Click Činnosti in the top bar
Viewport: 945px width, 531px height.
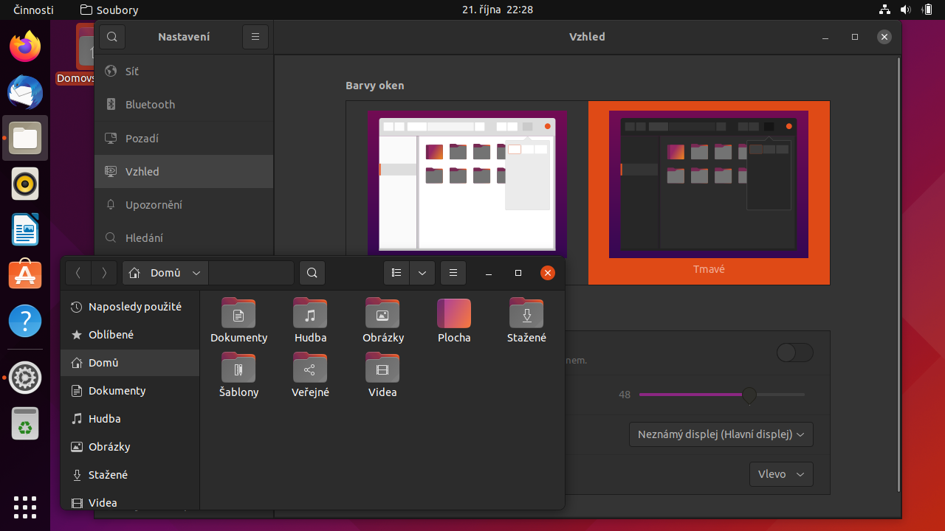(32, 10)
